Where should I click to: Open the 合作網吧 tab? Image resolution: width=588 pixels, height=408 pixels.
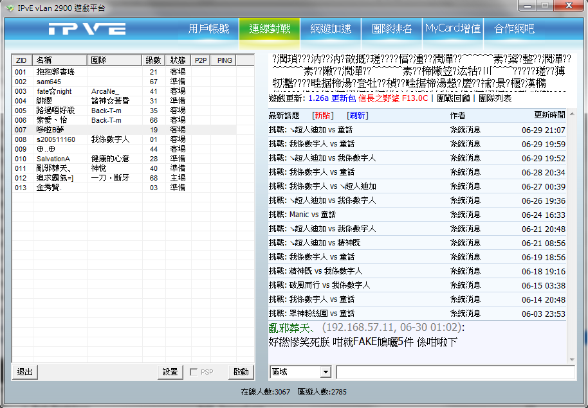pos(514,29)
